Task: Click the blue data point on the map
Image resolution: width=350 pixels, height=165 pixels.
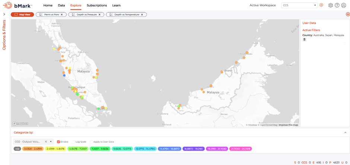Action: tap(64, 76)
